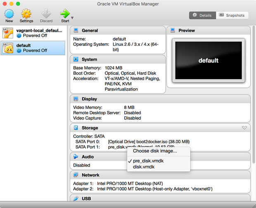Click the Network adapter icon
The image size is (256, 208).
(76, 175)
